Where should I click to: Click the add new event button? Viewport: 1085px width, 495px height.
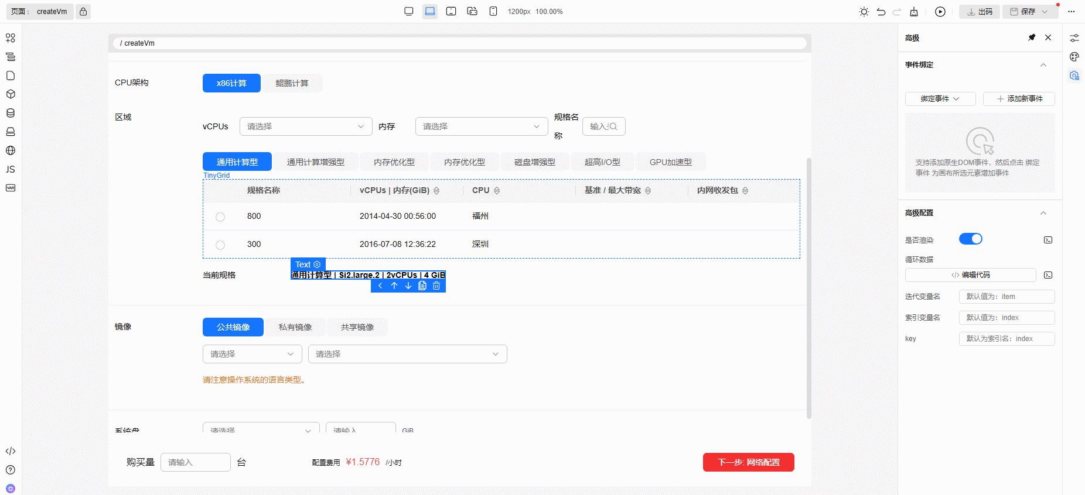point(1019,99)
